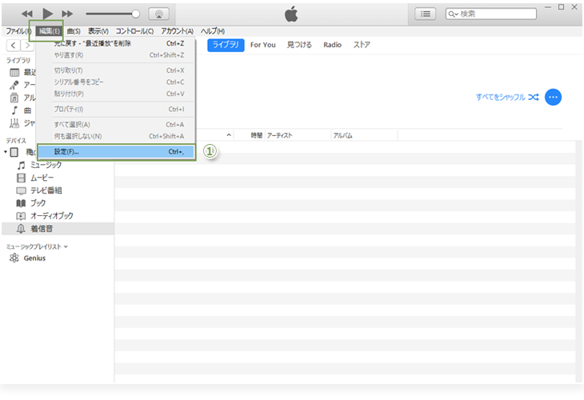584x400 pixels.
Task: Open the ファイル(F) menu
Action: [x=18, y=31]
